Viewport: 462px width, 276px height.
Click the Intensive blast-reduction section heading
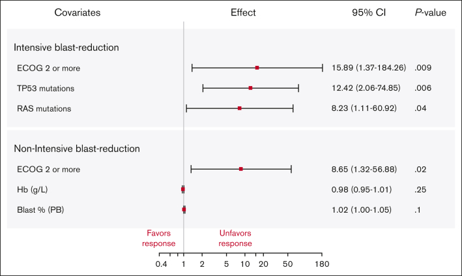point(66,48)
